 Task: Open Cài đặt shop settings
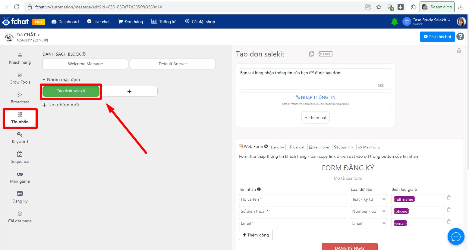click(x=200, y=22)
